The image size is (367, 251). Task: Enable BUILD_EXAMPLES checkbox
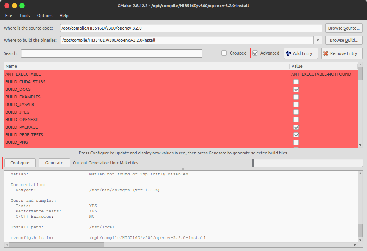(296, 97)
